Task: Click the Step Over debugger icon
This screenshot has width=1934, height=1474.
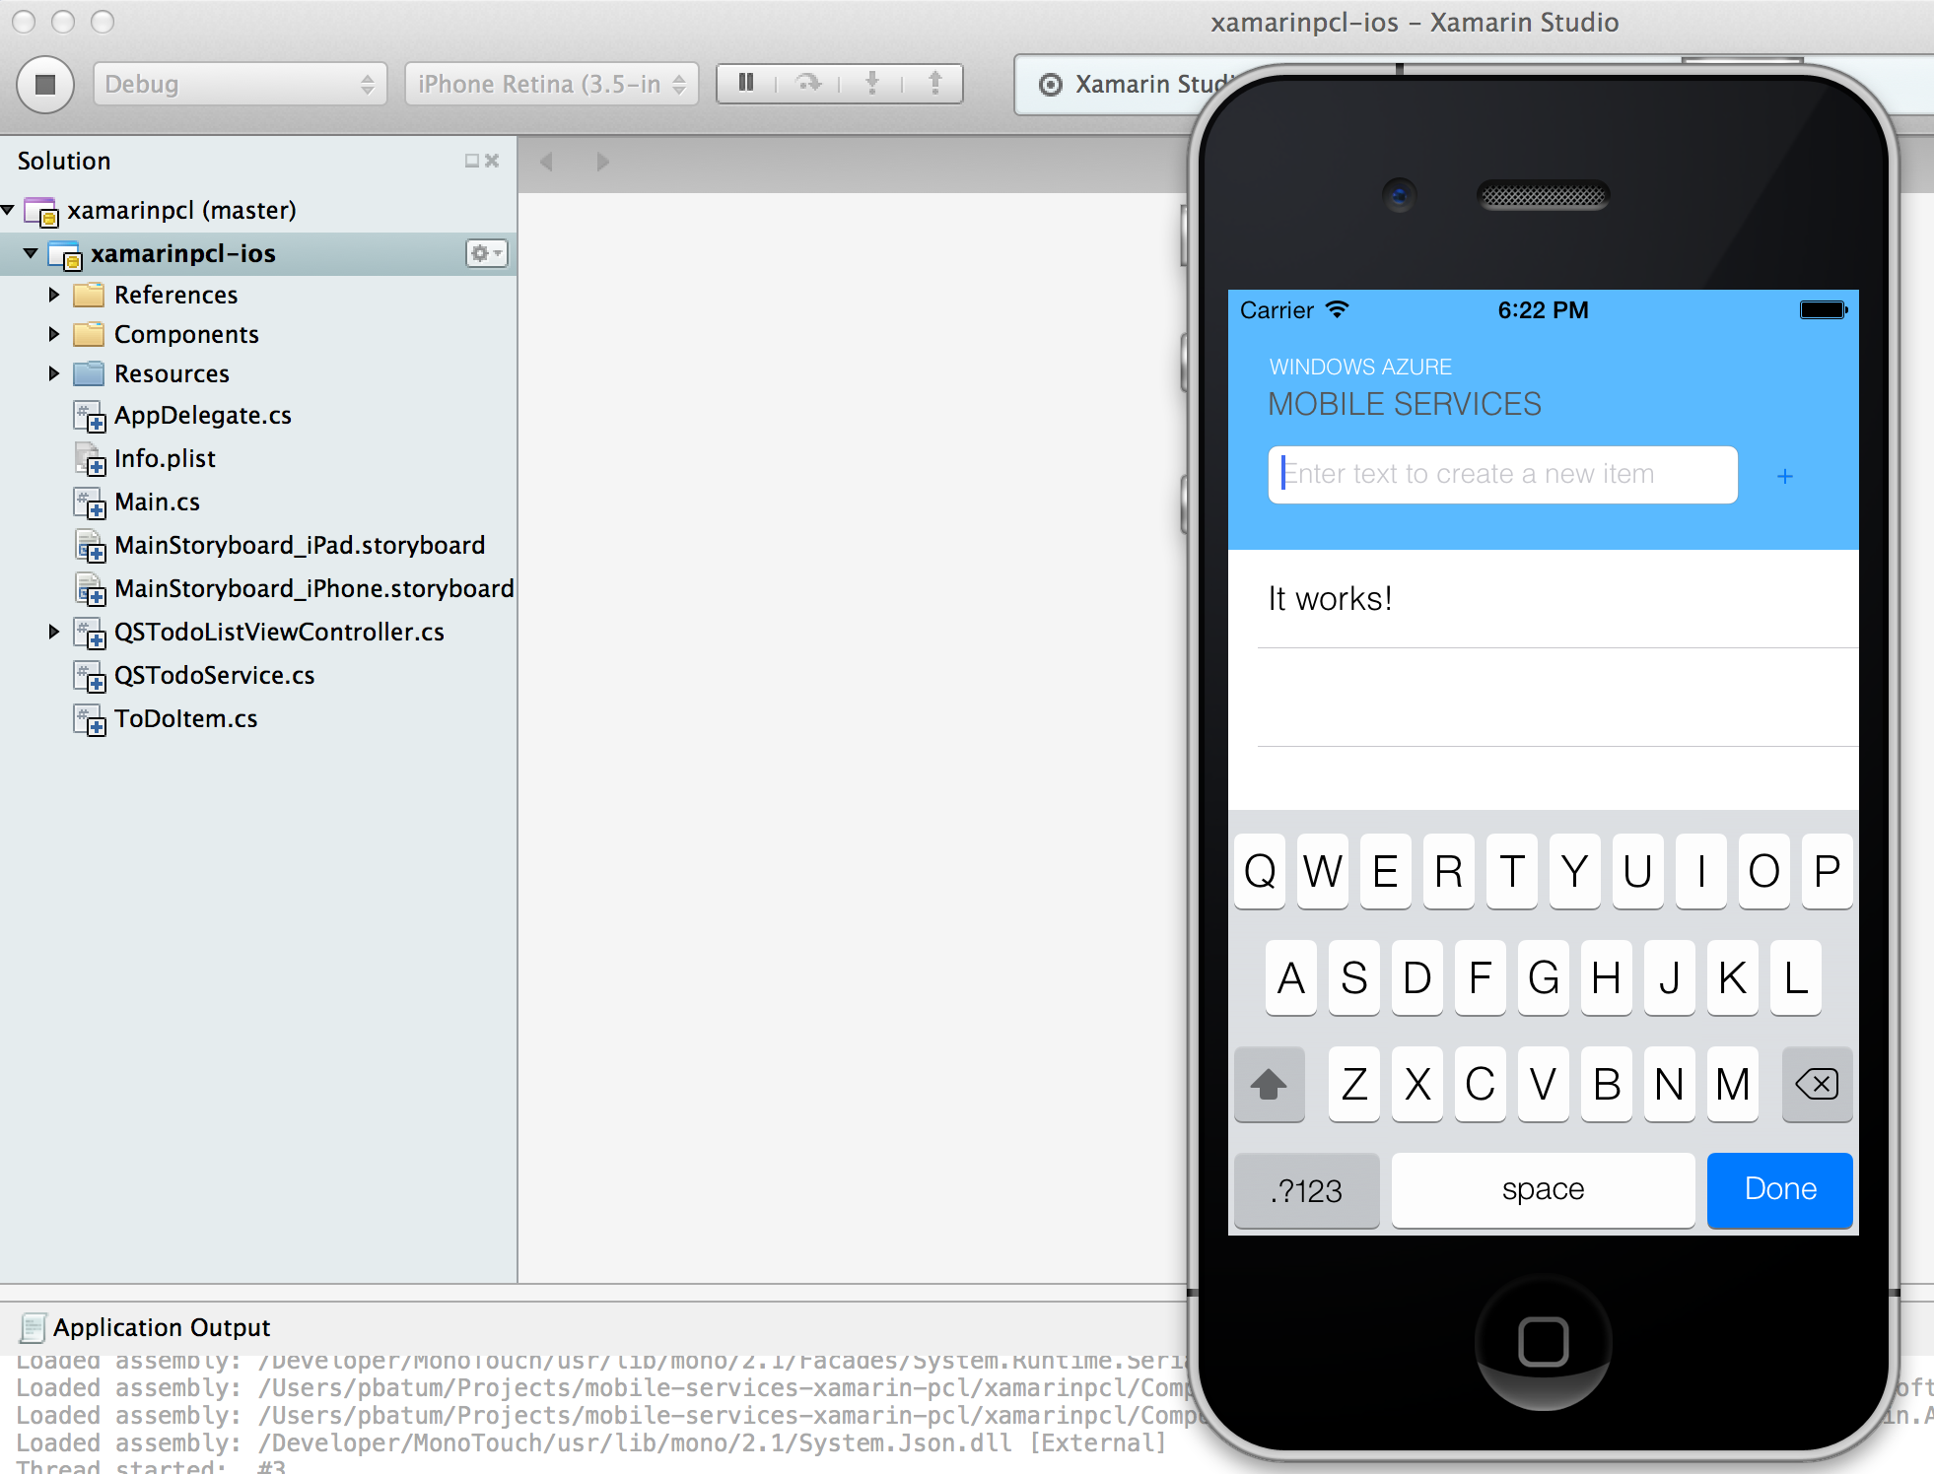Action: [x=808, y=83]
